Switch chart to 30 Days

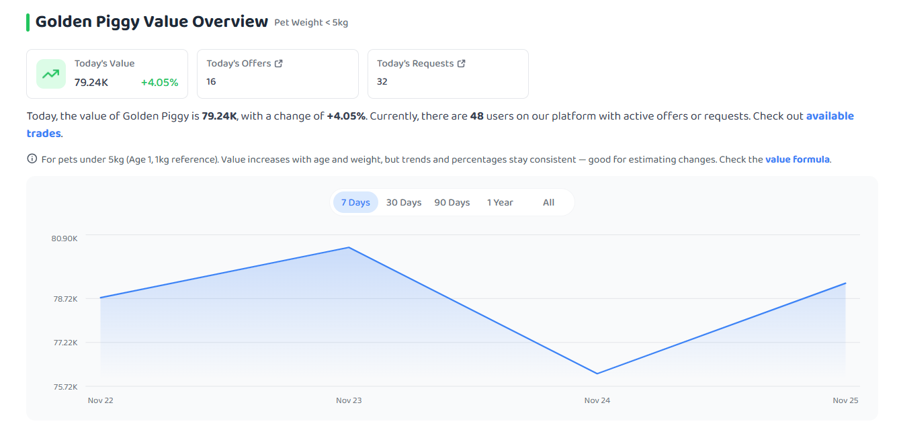tap(404, 202)
